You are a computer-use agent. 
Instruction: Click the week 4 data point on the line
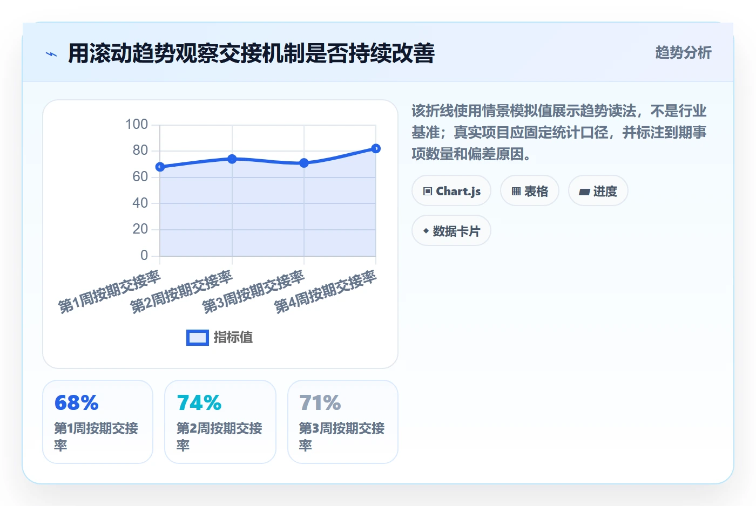click(376, 148)
